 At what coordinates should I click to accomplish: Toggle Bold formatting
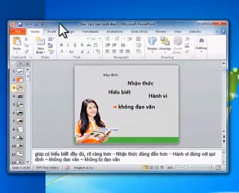click(61, 45)
